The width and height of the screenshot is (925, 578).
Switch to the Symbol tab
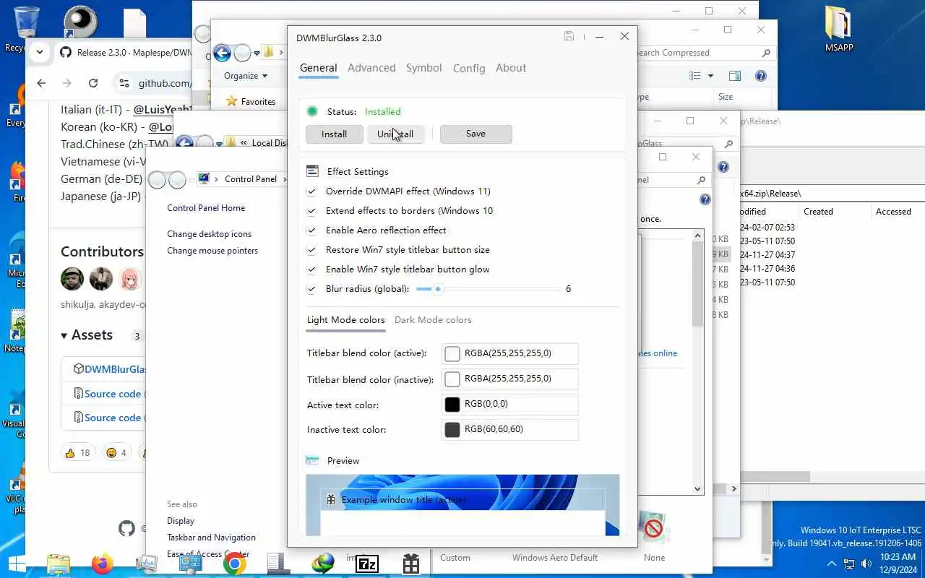[x=423, y=68]
